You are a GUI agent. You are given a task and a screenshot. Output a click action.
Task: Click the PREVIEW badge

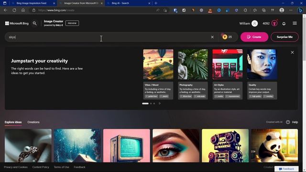coord(72,23)
